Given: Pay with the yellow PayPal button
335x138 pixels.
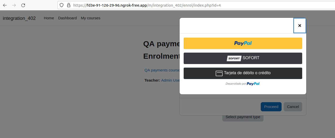Looking at the screenshot, I should 243,43.
